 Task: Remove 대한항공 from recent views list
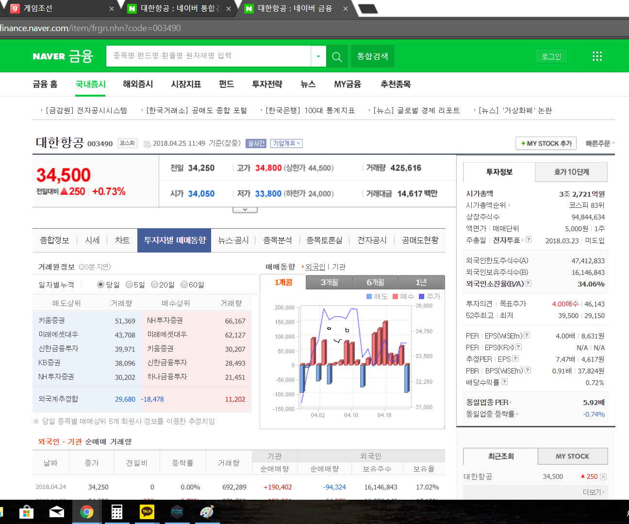tap(603, 477)
